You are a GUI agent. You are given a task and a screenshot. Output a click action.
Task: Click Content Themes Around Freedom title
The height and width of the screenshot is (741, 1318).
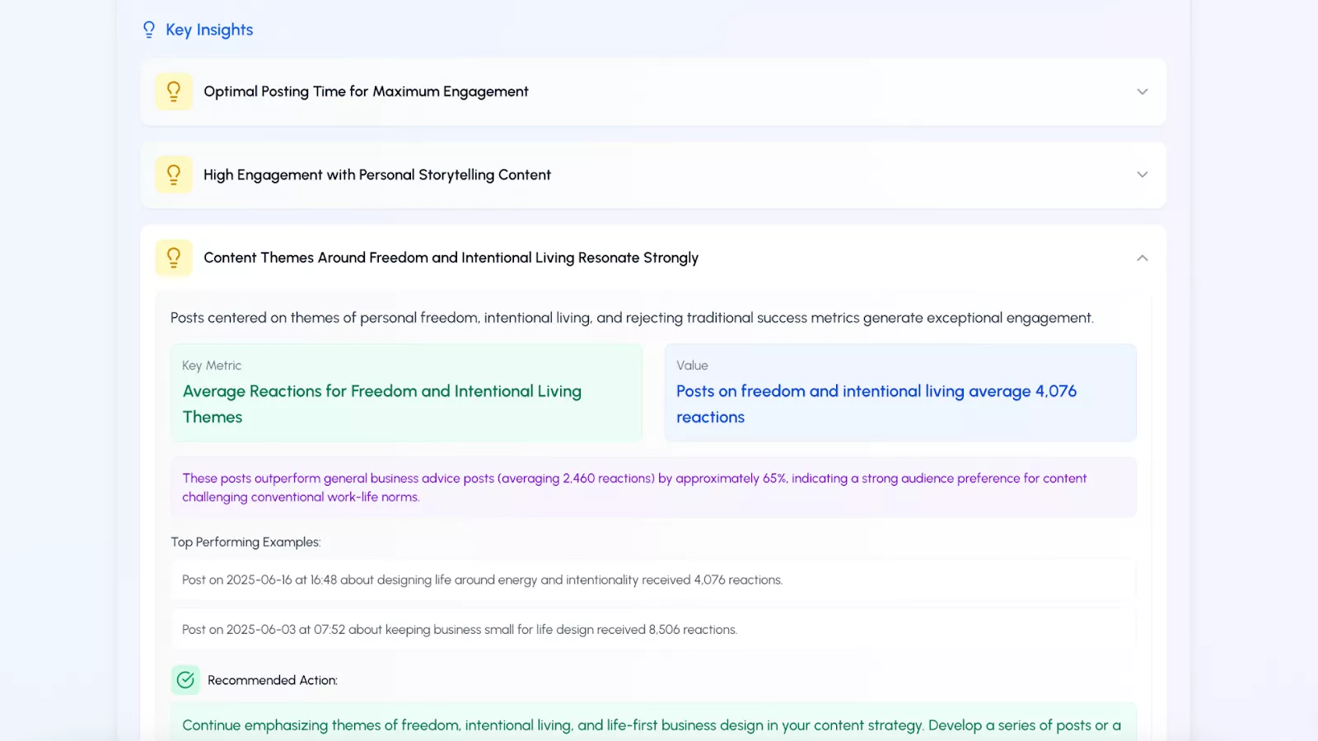click(x=451, y=258)
